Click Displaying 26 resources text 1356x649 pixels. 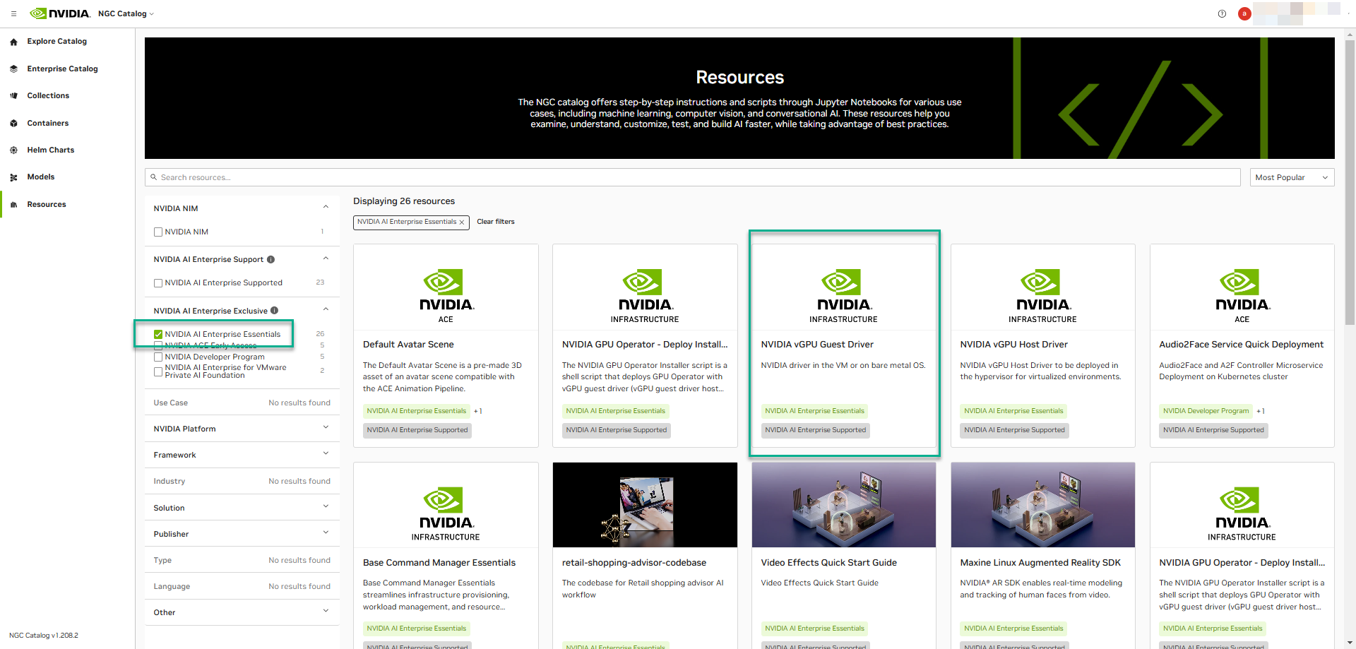pos(404,201)
